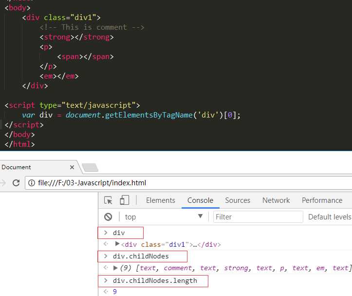
Task: Click the closing '</body>' tag line
Action: coord(20,135)
